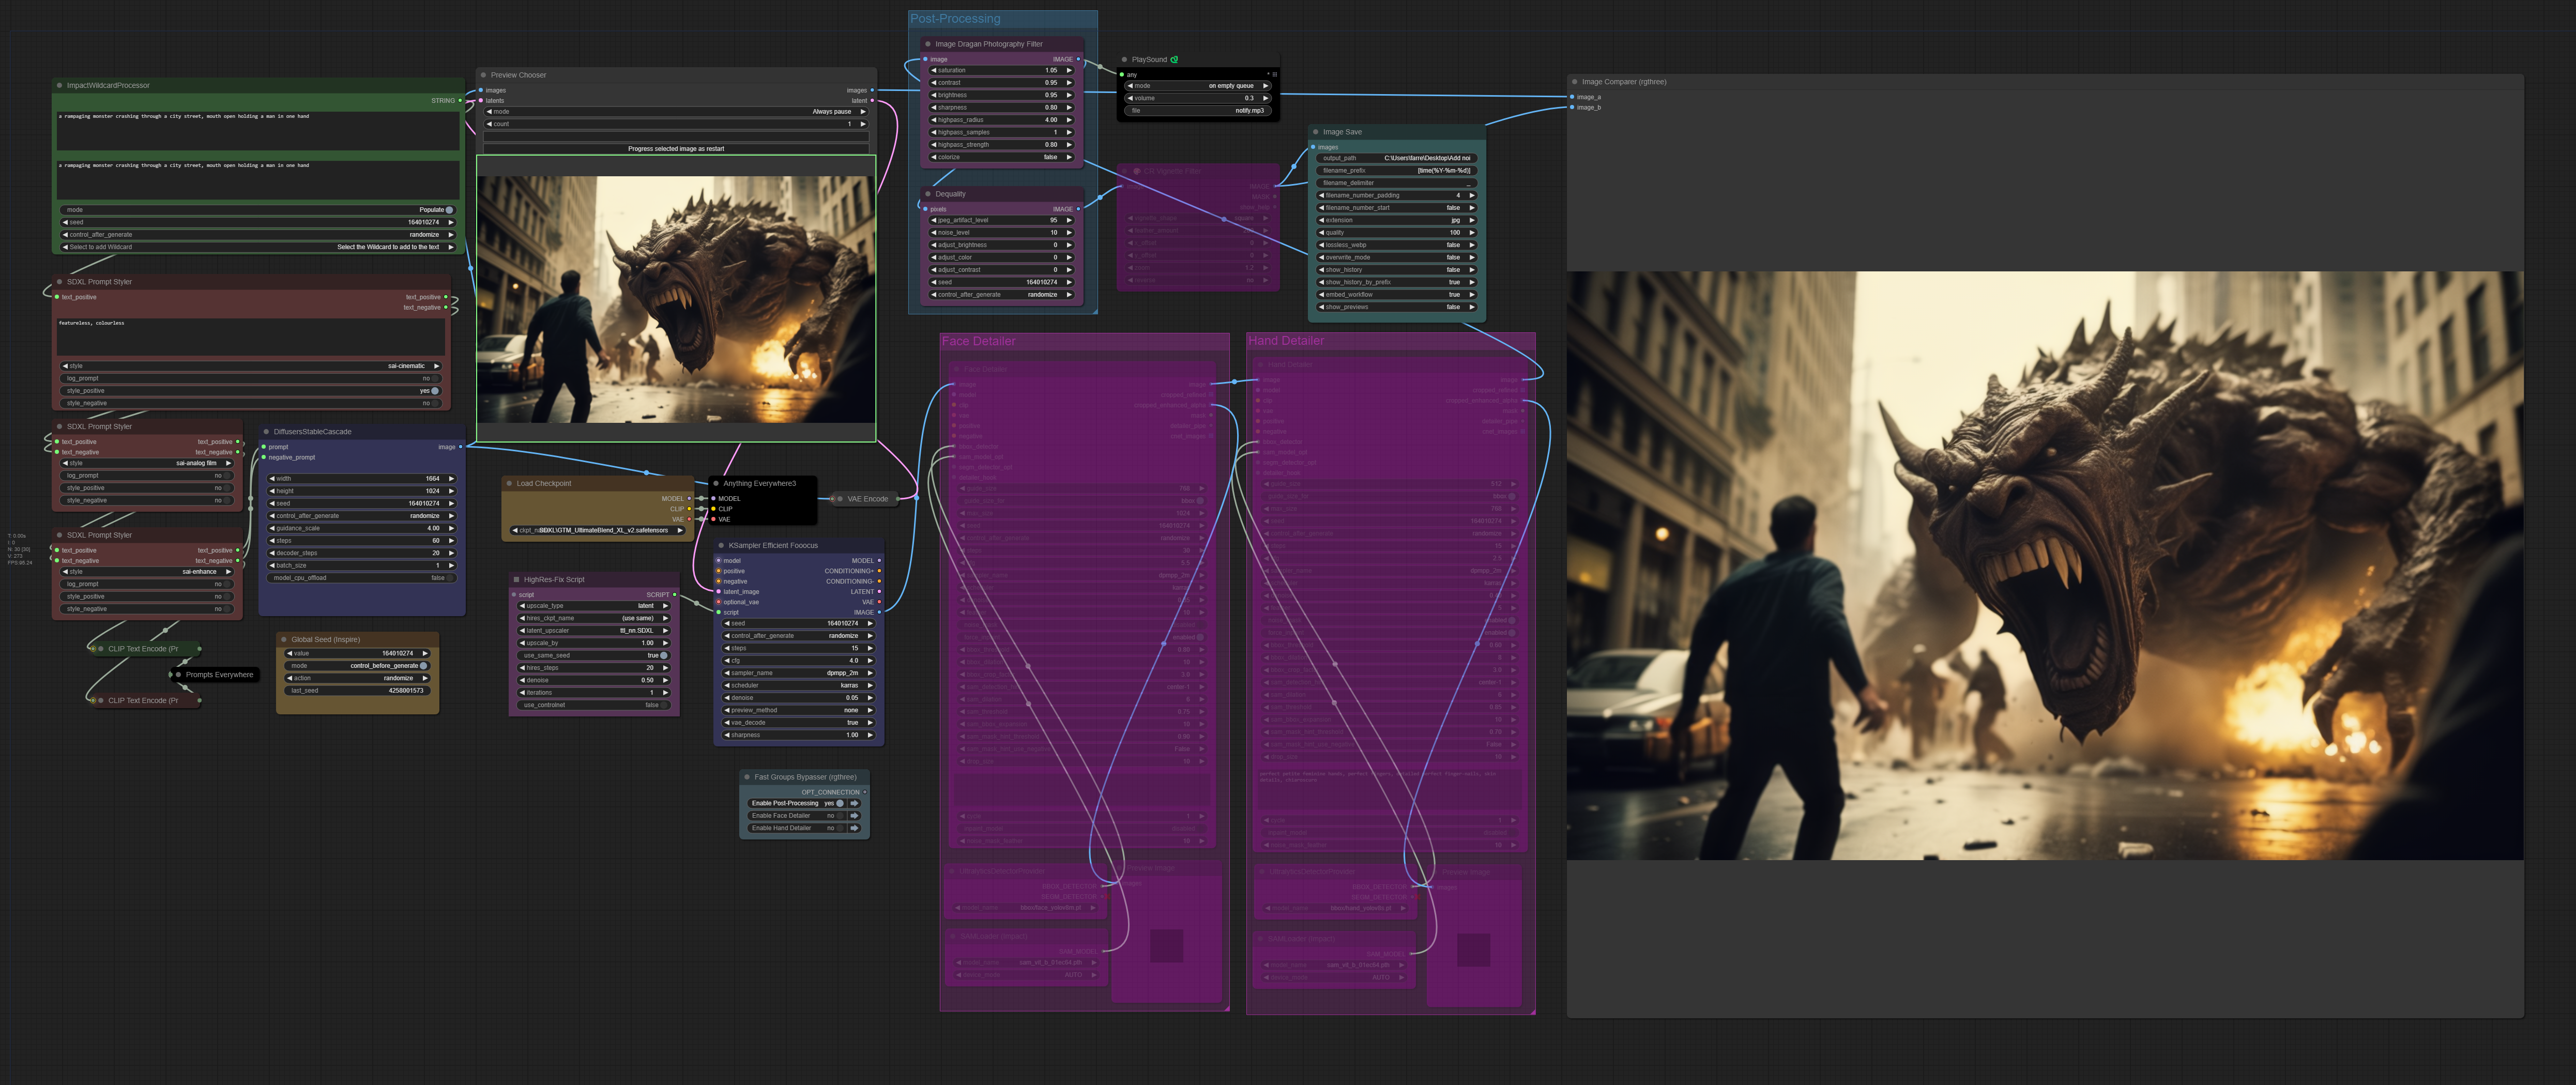Click the Image Save node collapse dot

pyautogui.click(x=1315, y=132)
